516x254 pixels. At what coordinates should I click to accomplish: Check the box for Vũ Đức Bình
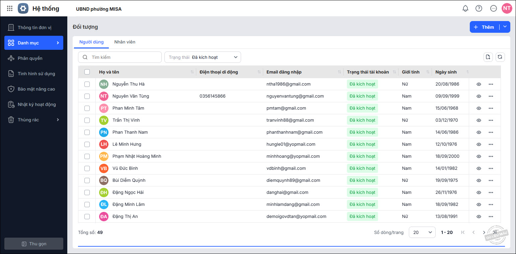[87, 168]
